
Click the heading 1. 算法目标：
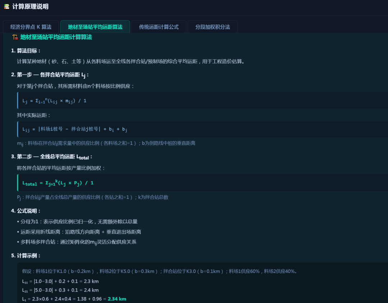point(26,51)
